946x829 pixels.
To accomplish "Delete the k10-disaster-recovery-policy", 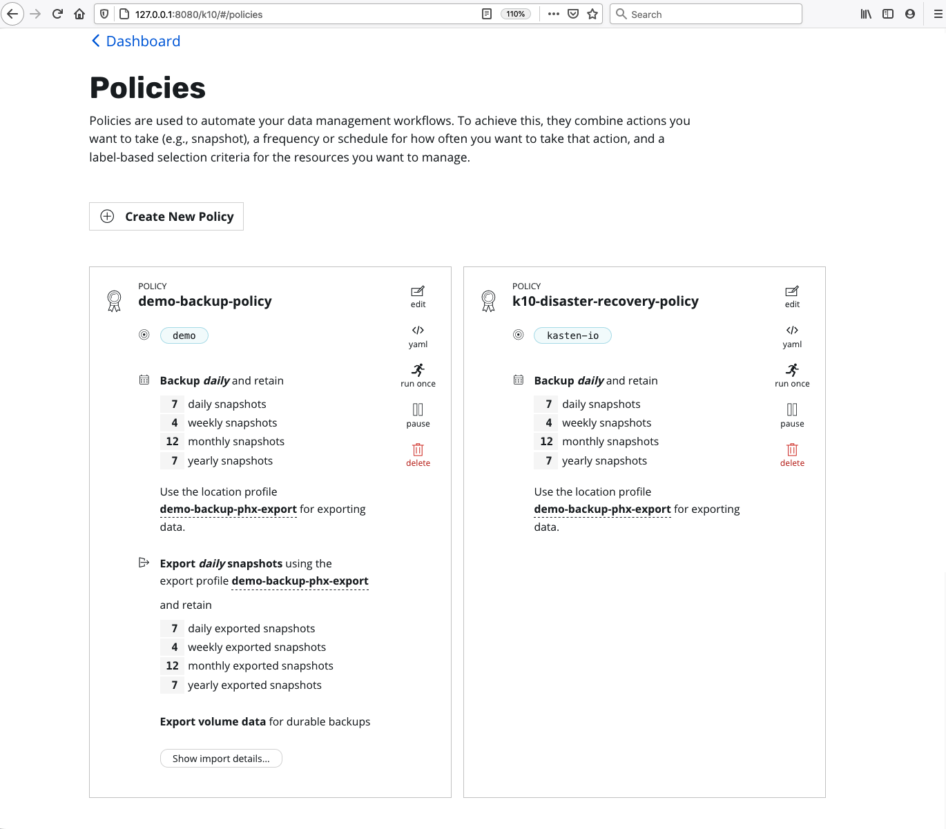I will 791,454.
